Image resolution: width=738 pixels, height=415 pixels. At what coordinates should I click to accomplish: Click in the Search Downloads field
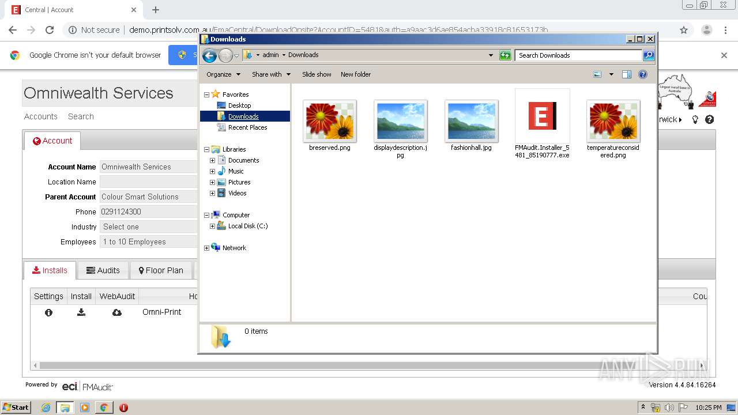coord(578,55)
